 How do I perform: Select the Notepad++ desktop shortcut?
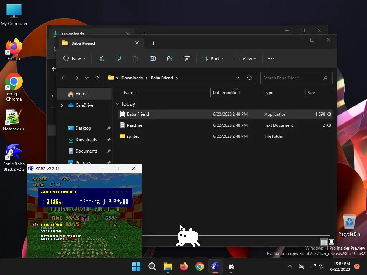pyautogui.click(x=14, y=120)
